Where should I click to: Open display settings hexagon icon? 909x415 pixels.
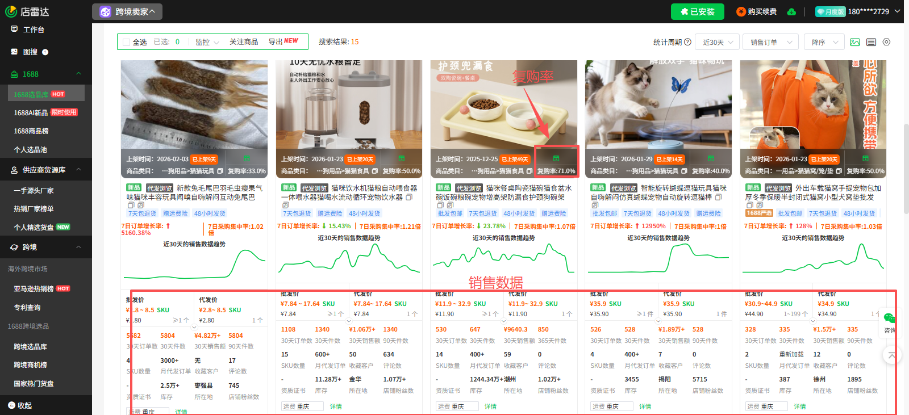[x=886, y=42]
